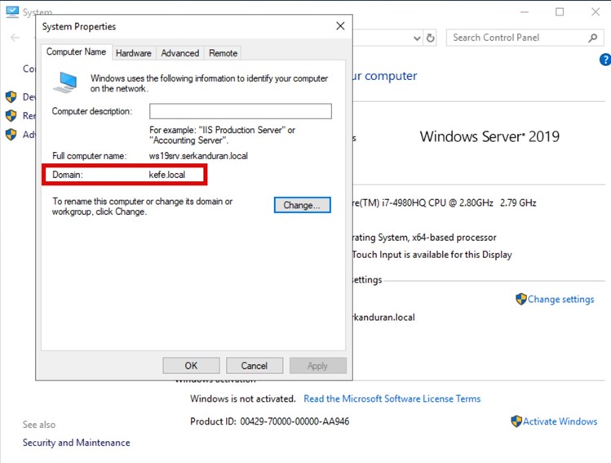Click the i7-4980HQ CPU processor text
The height and width of the screenshot is (463, 611).
[x=445, y=203]
